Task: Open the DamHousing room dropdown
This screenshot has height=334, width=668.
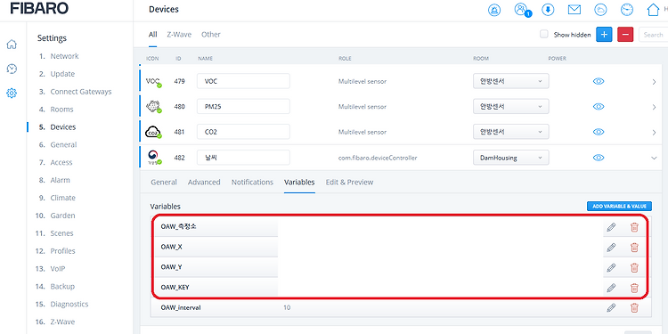Action: pyautogui.click(x=511, y=158)
